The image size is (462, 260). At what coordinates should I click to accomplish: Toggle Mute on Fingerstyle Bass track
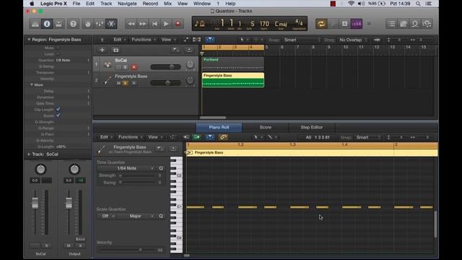tap(118, 84)
